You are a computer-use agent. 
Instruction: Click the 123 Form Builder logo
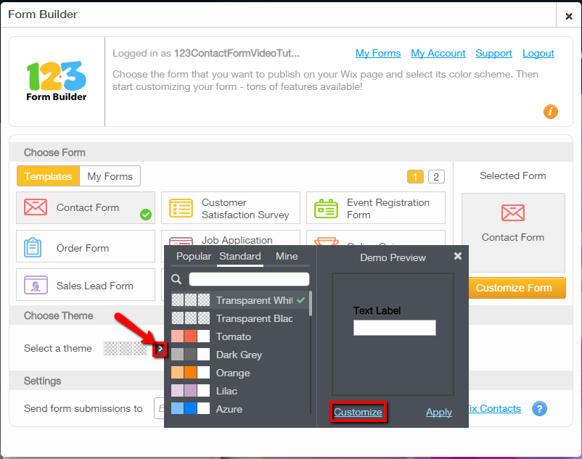(57, 80)
